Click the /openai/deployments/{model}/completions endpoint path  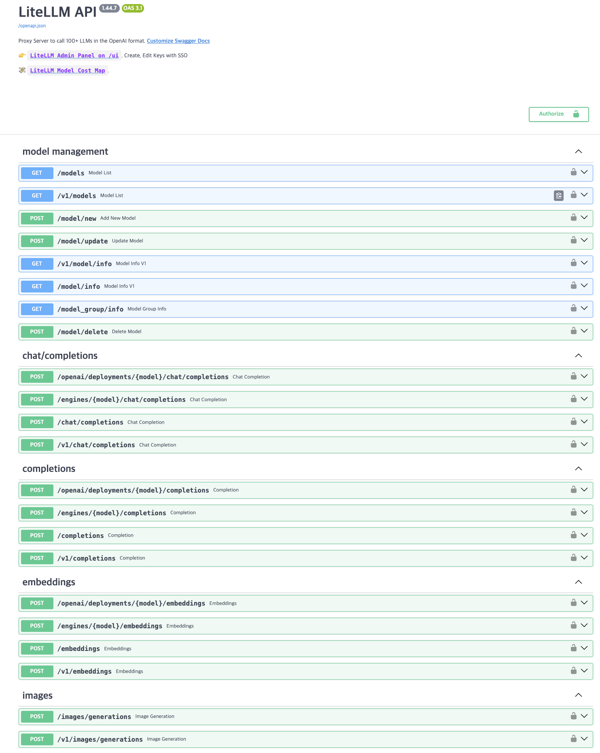pos(133,490)
